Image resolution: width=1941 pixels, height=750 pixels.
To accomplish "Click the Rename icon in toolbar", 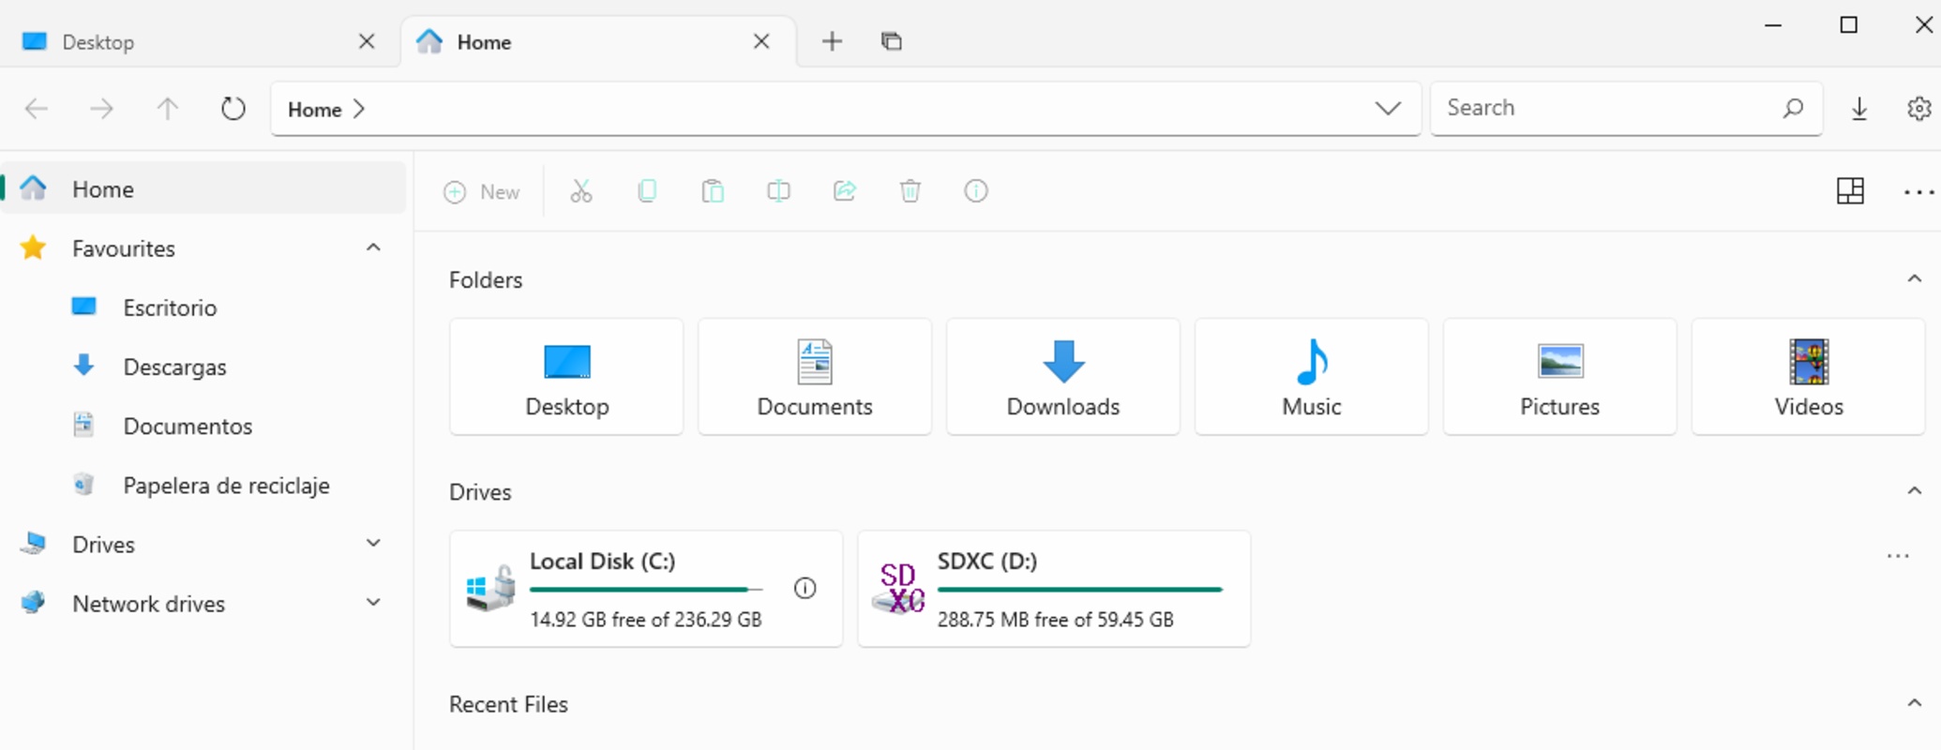I will point(778,192).
